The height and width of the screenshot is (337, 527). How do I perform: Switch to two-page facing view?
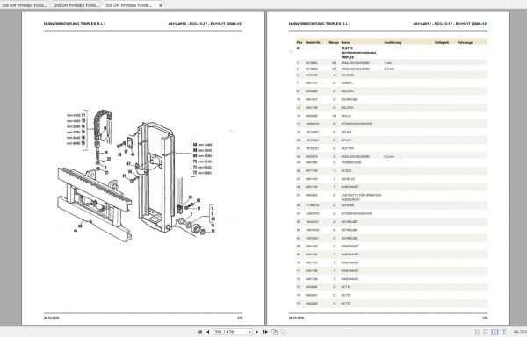(495, 332)
